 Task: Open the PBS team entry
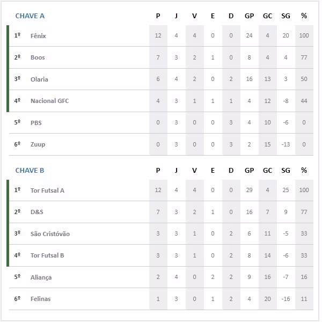[36, 123]
